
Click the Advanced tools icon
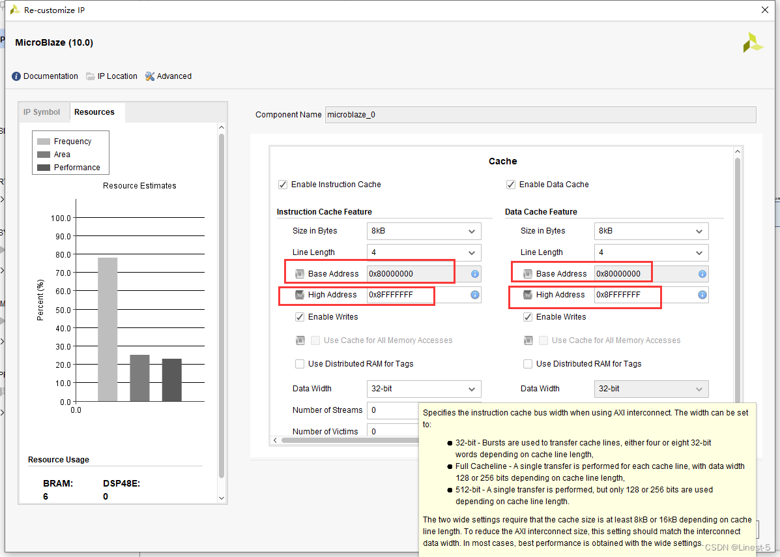[150, 76]
